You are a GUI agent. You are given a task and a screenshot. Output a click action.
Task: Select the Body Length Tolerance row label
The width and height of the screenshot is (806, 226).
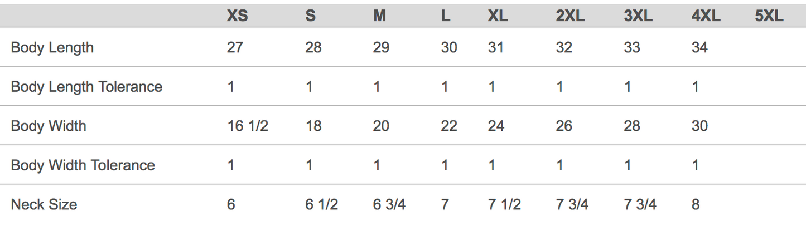pyautogui.click(x=86, y=87)
